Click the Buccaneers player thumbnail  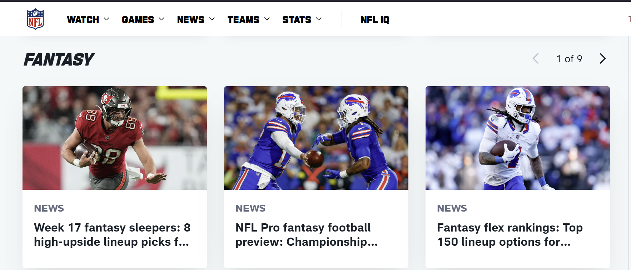(x=115, y=138)
